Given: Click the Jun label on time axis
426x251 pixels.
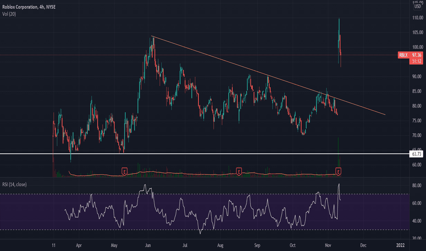Looking at the screenshot, I should click(x=148, y=246).
